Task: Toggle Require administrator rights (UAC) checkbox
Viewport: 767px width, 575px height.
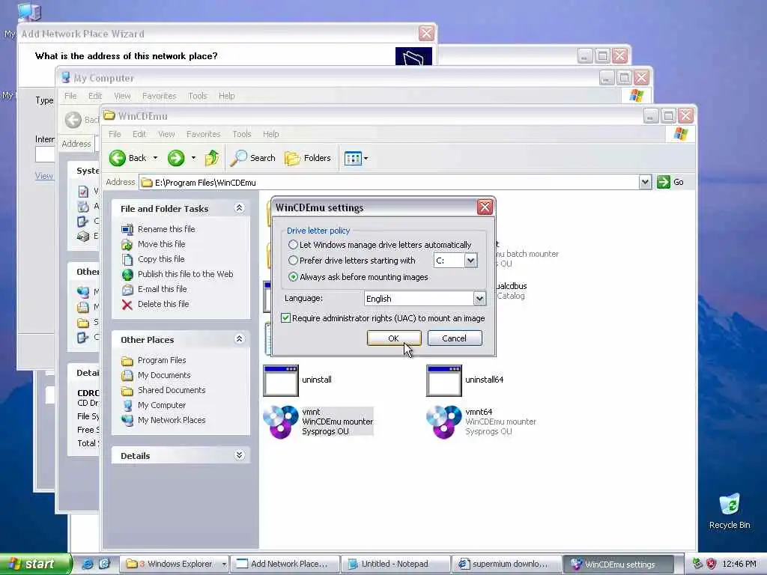Action: pos(285,318)
